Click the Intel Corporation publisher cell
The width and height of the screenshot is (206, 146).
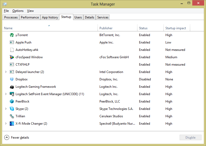111,72
